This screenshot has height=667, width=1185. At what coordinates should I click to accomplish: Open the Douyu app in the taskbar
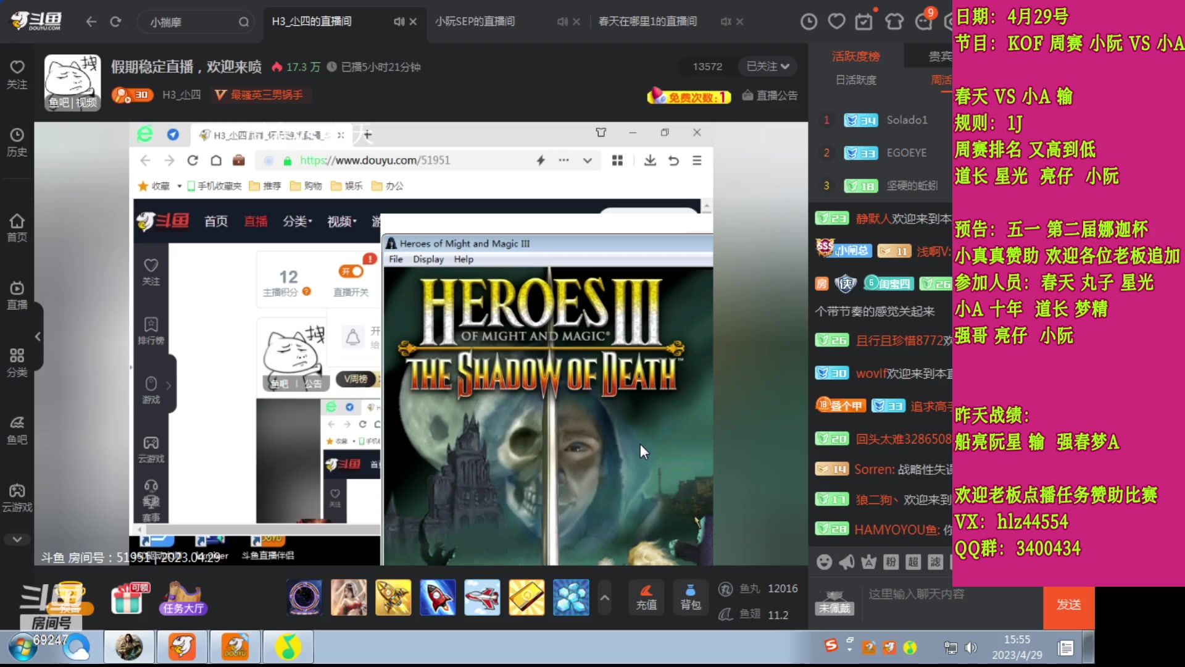pos(182,647)
